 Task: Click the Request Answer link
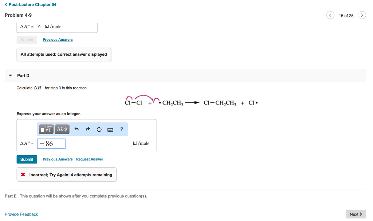[90, 159]
